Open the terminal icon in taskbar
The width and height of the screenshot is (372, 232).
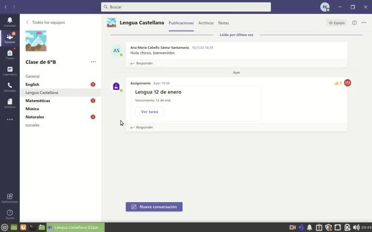(32, 228)
